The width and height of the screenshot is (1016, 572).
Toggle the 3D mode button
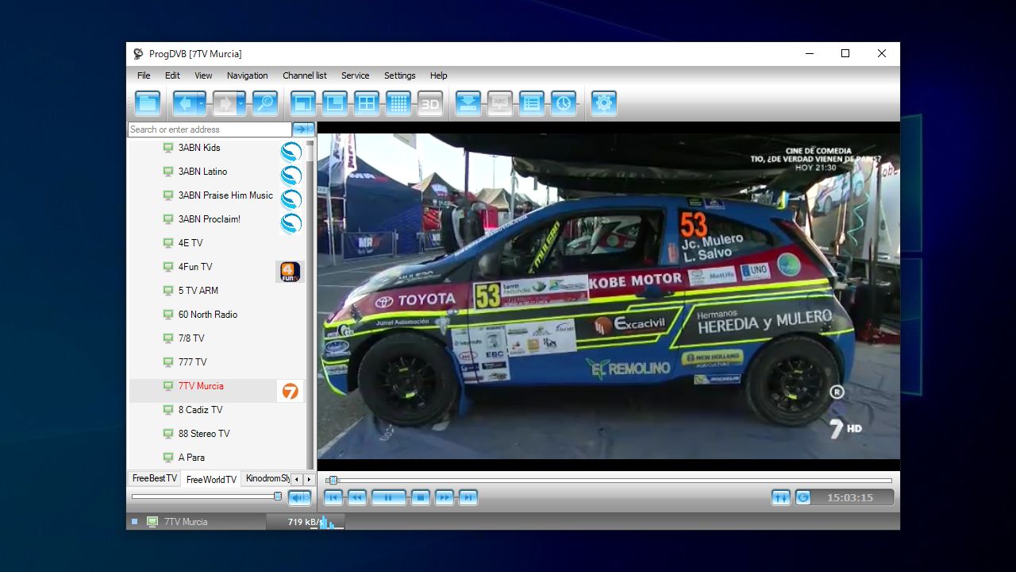430,103
